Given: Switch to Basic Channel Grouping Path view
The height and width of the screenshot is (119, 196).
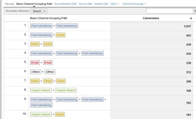Looking at the screenshot, I should (x=34, y=4).
